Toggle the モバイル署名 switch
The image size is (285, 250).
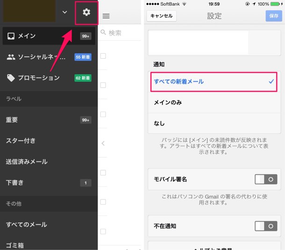[x=266, y=179]
